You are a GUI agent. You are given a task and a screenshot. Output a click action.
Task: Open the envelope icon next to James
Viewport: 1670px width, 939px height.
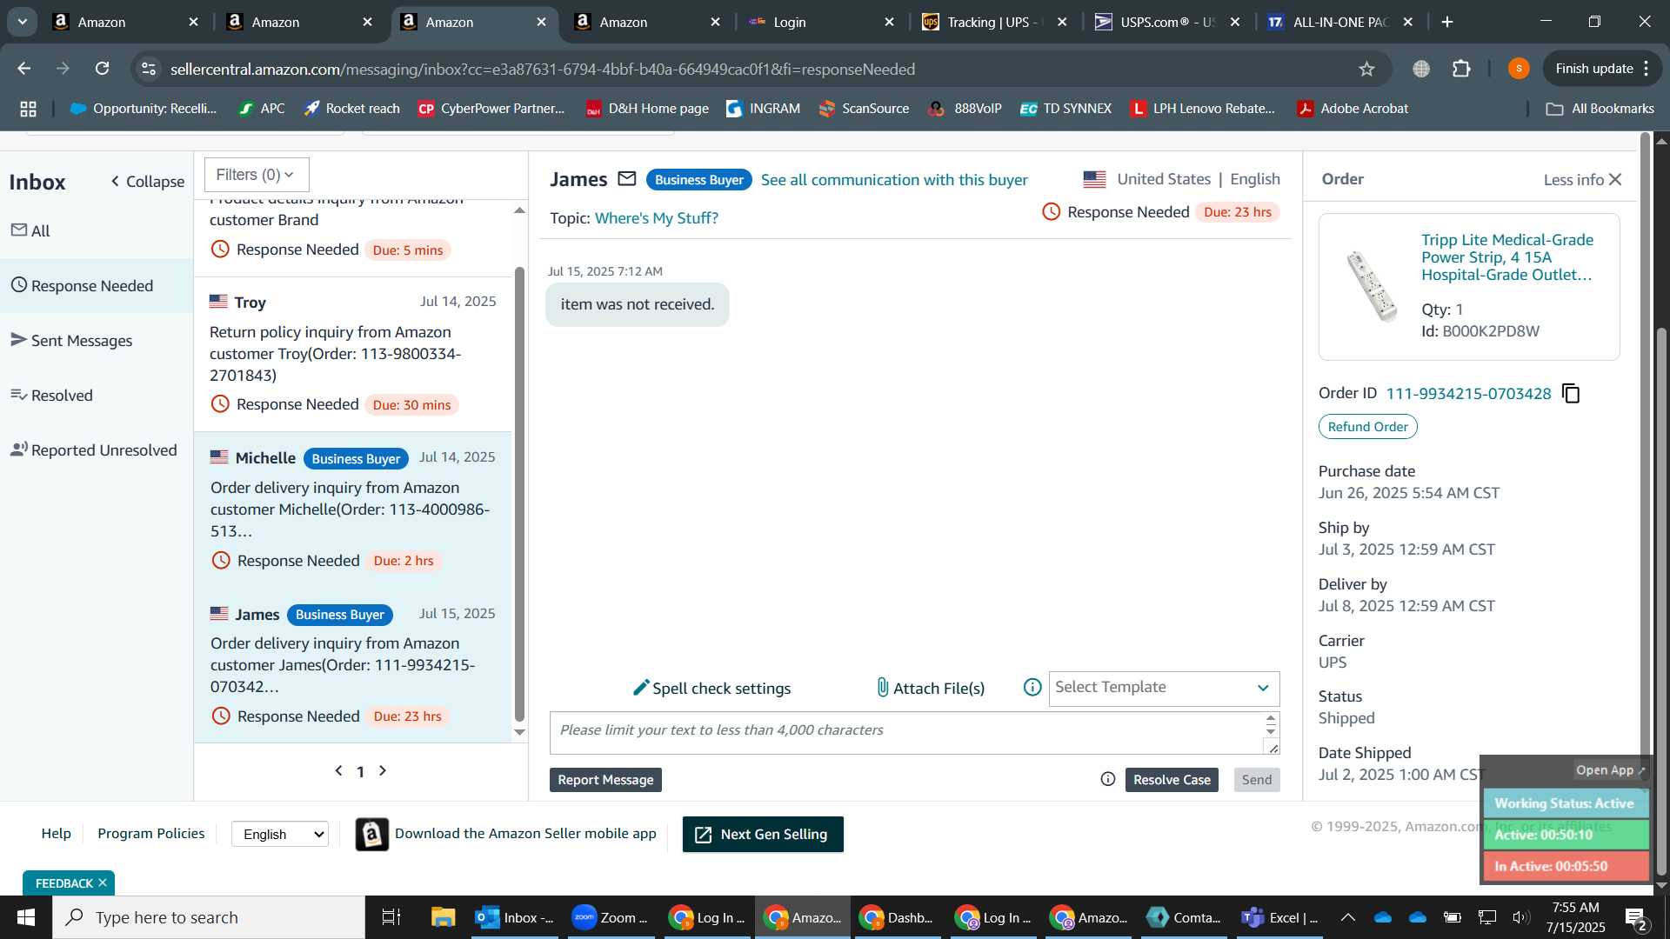627,179
